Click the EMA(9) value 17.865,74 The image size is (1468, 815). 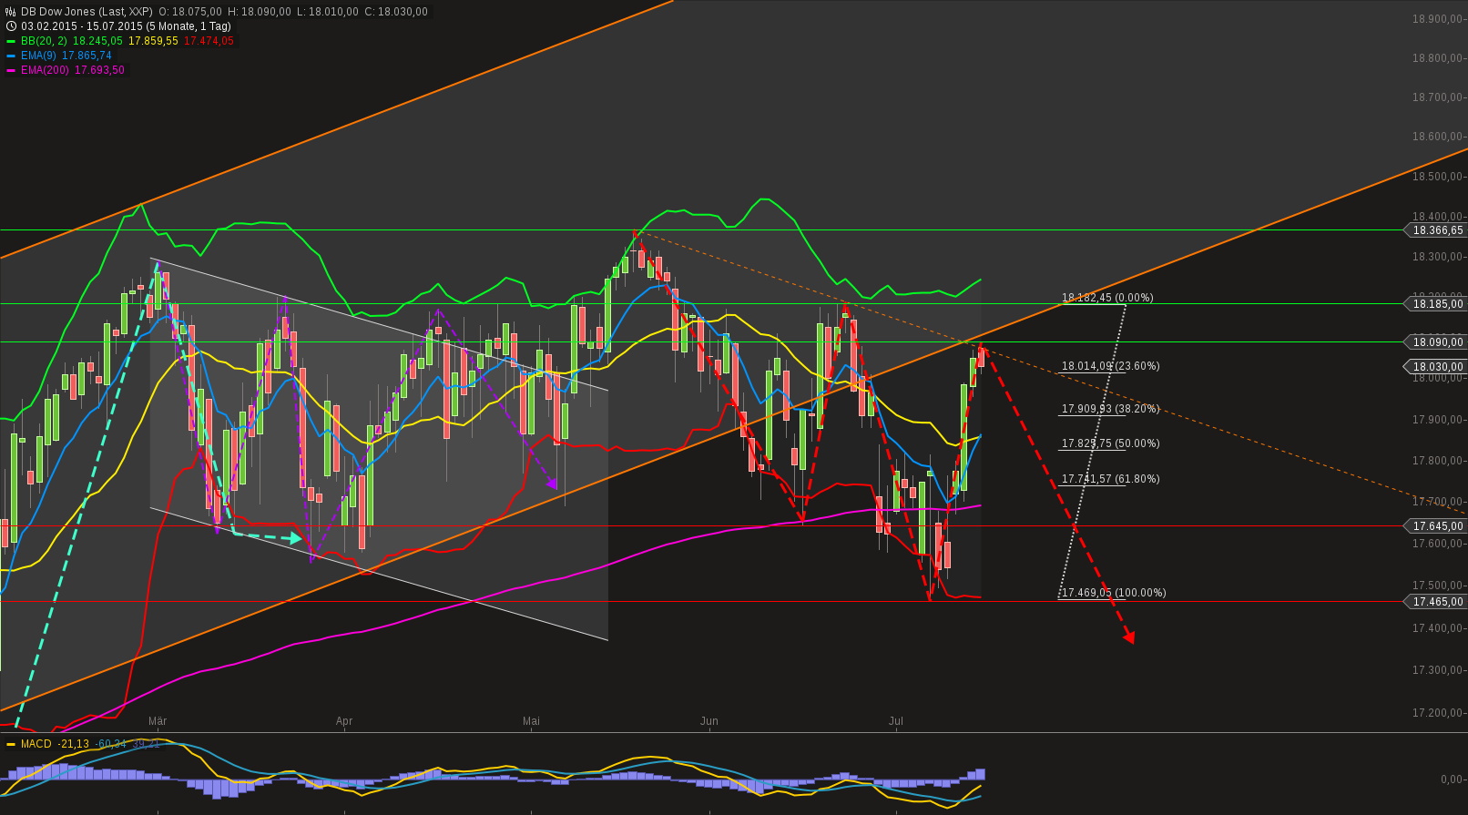87,56
